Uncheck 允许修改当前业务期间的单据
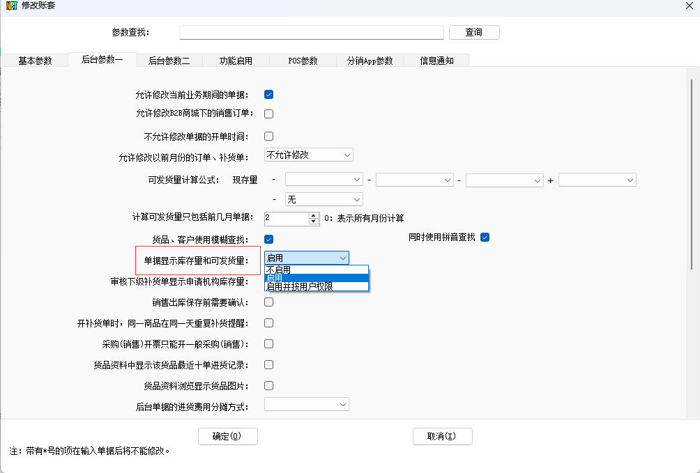Screen dimensions: 700x473 268,95
